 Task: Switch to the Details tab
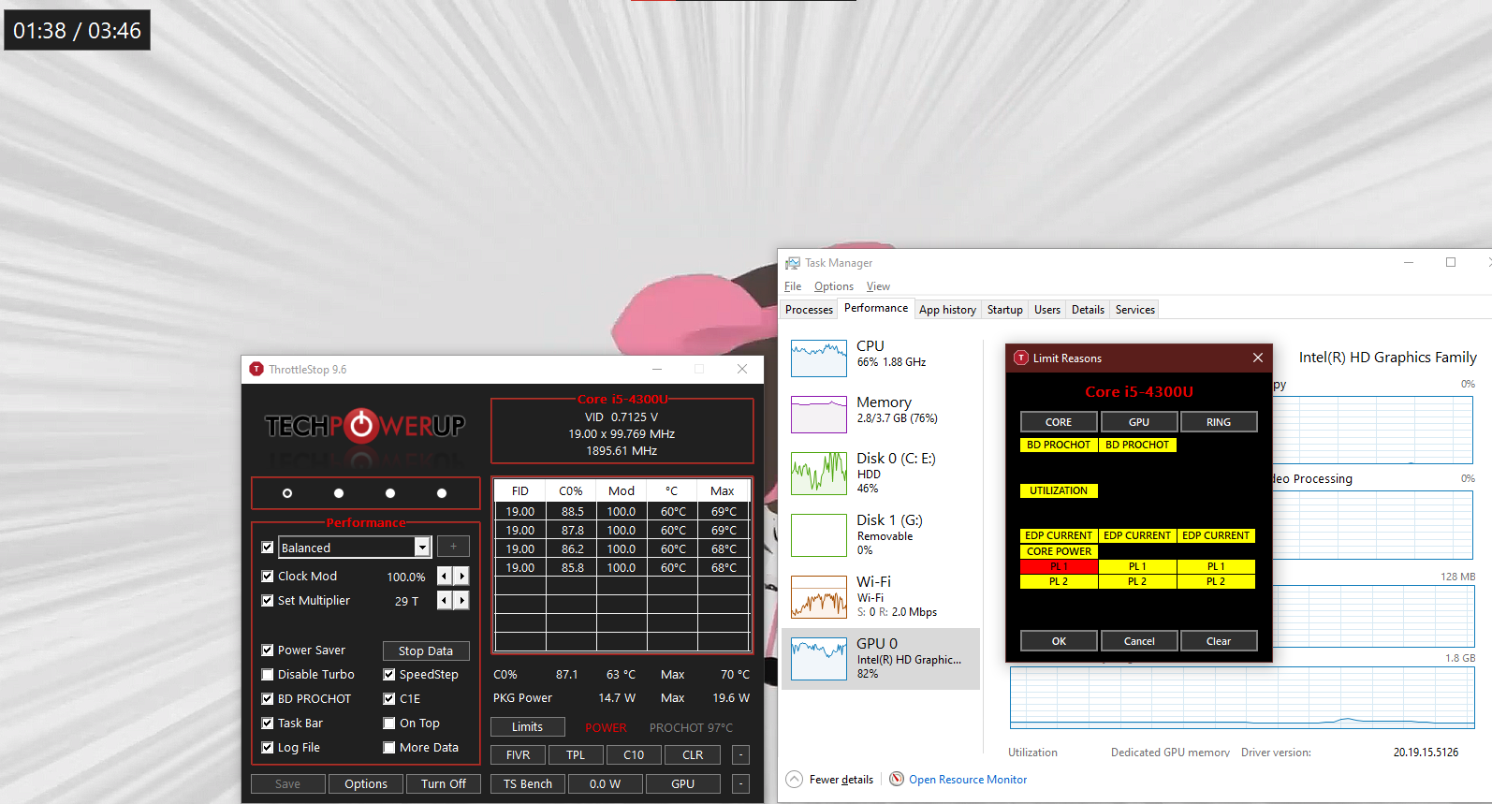click(x=1088, y=310)
